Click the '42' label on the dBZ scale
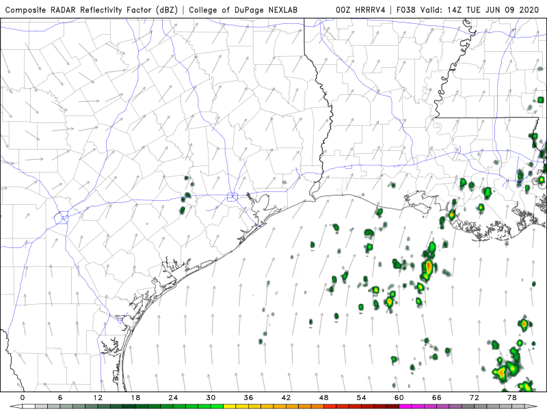The image size is (547, 410). [x=286, y=398]
